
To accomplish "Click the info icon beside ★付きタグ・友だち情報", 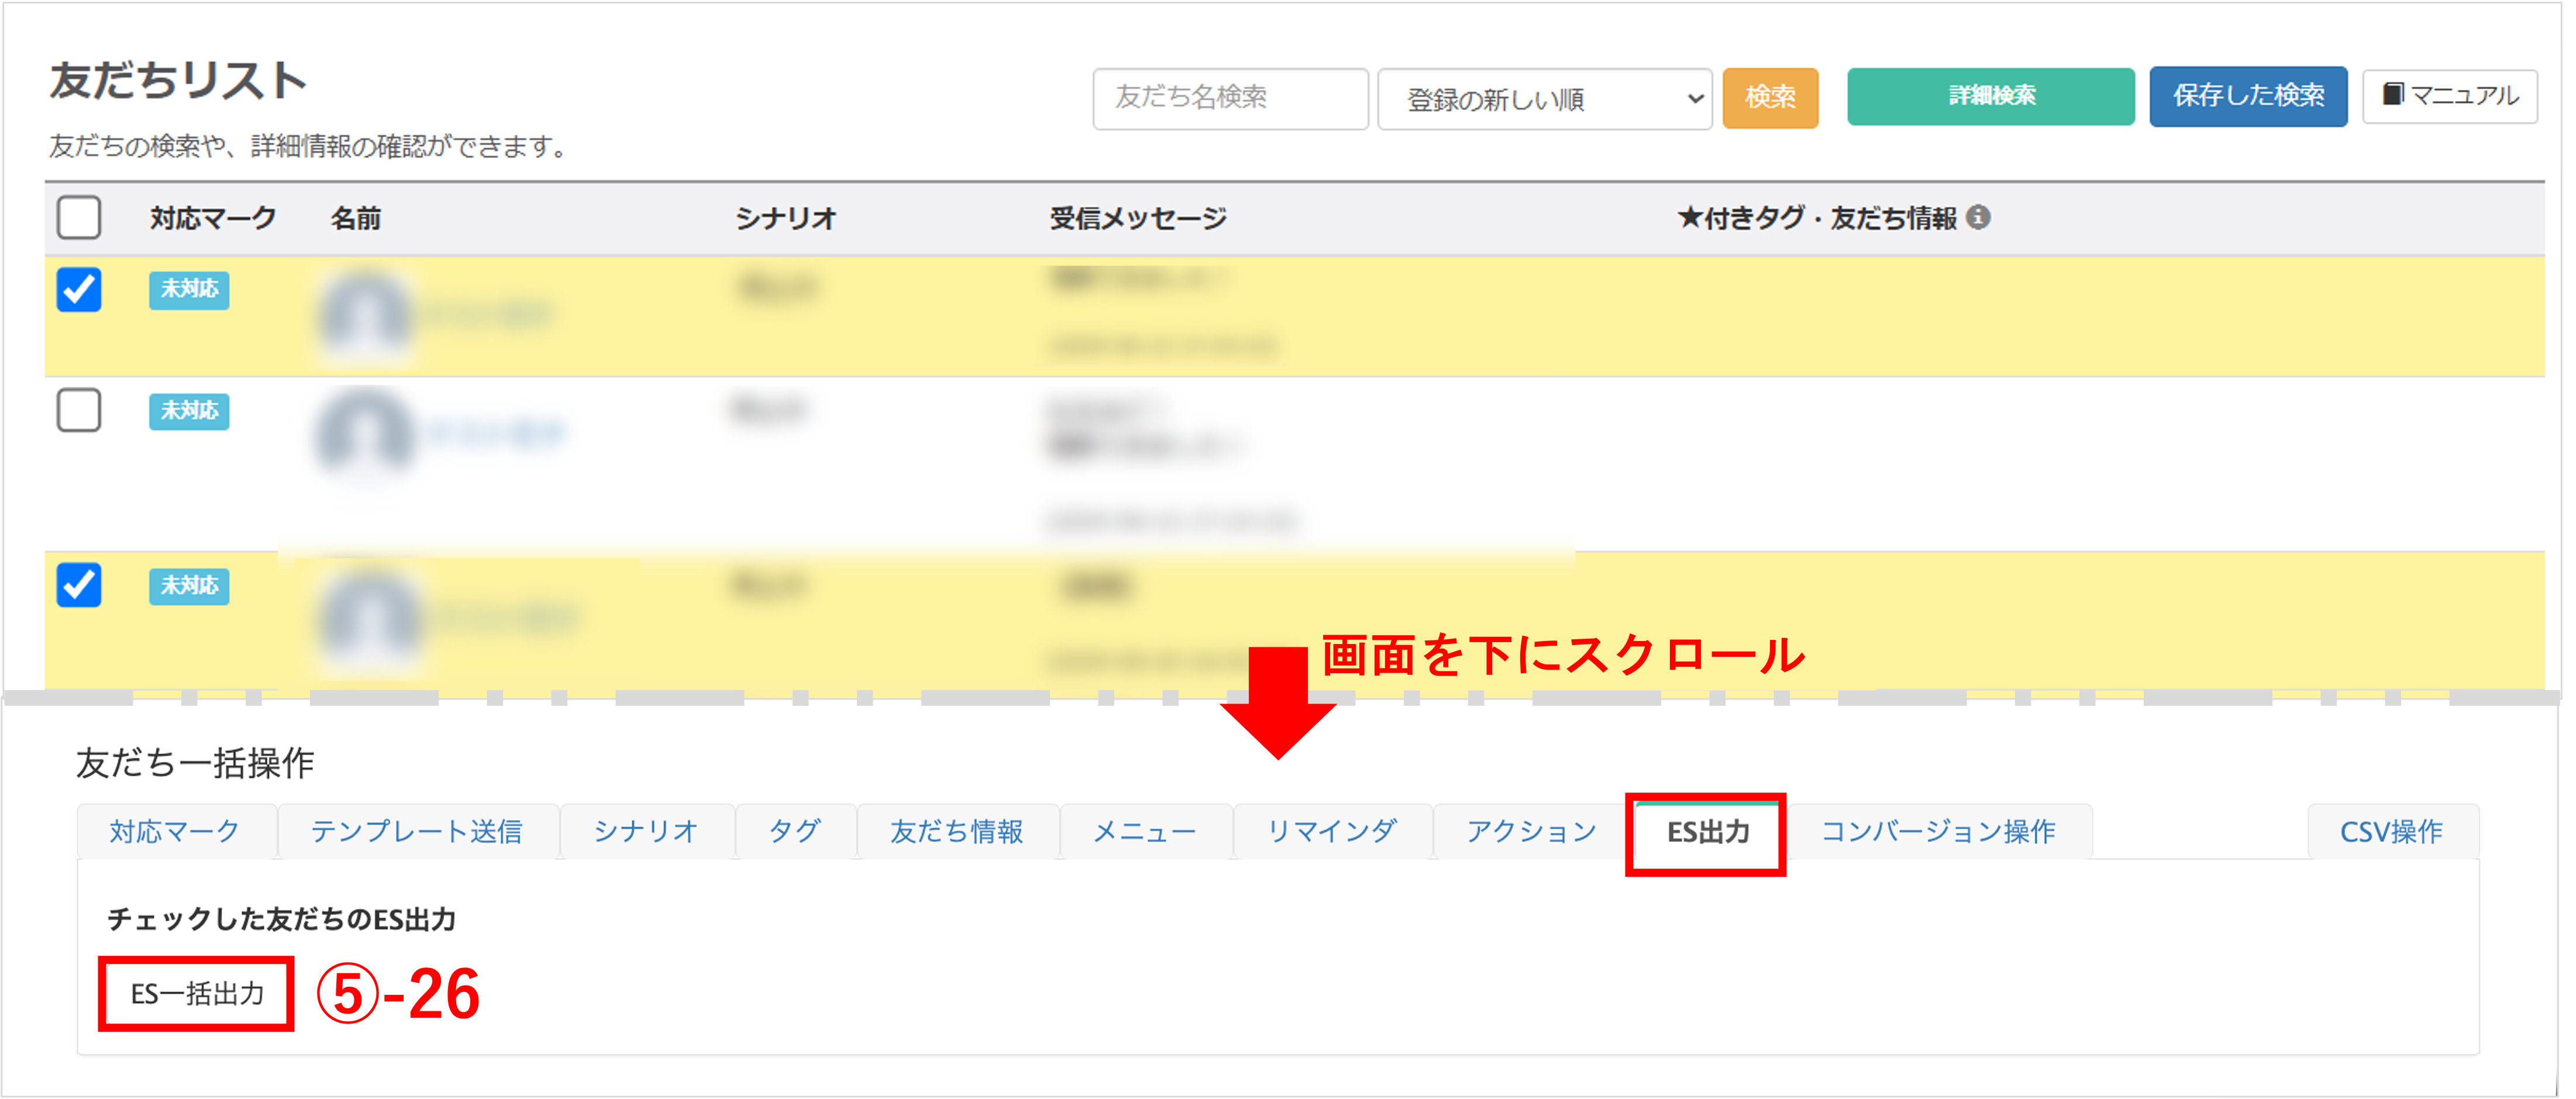I will pos(1977,217).
